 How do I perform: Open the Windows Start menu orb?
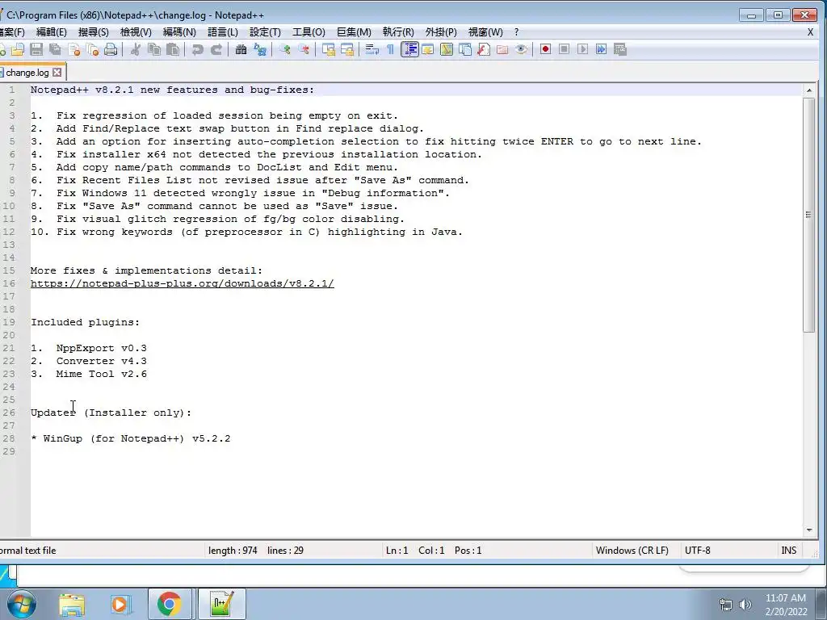(21, 604)
